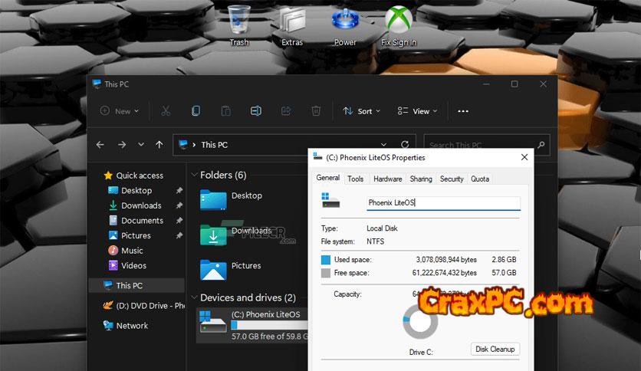Collapse the Folders group header

pyautogui.click(x=194, y=176)
